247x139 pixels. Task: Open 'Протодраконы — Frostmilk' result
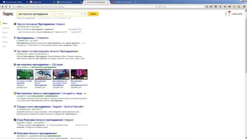(32, 38)
